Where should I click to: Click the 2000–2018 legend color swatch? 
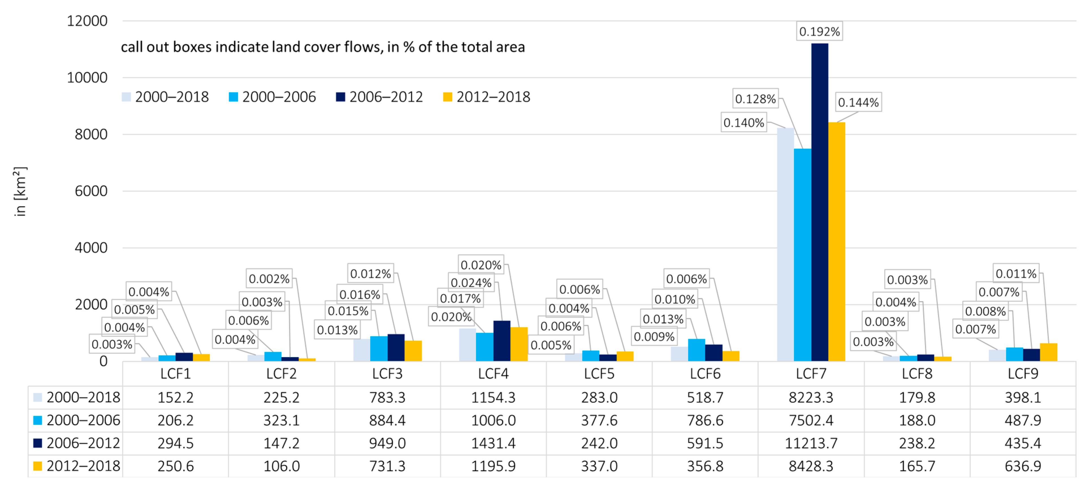tap(126, 97)
